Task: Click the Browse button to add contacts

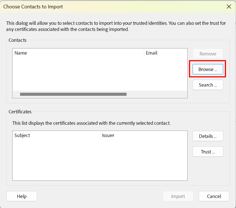Action: pyautogui.click(x=208, y=69)
